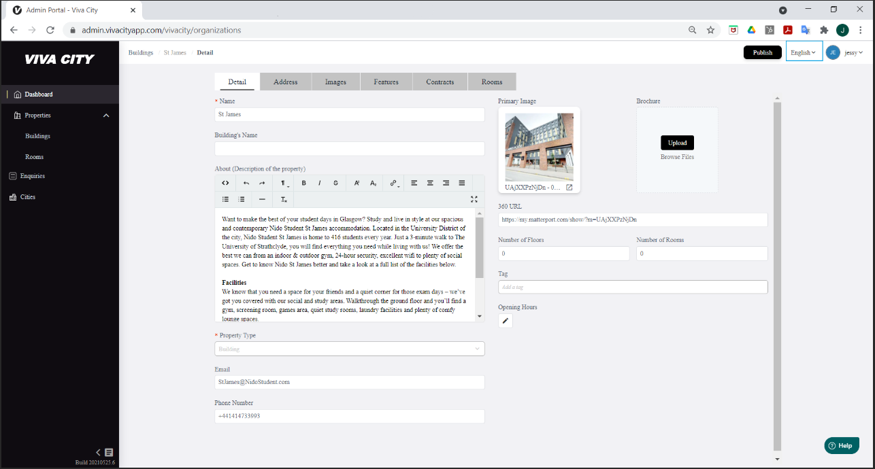Image resolution: width=875 pixels, height=469 pixels.
Task: Open the paragraph format dropdown
Action: click(284, 183)
